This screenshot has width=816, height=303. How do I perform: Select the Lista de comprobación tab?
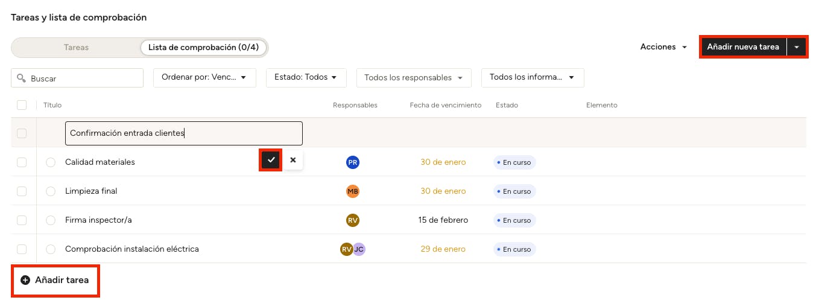click(203, 47)
